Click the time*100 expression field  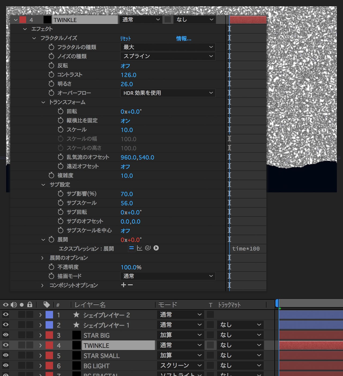246,249
